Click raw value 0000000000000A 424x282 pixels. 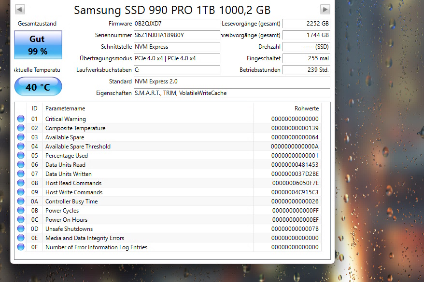(x=295, y=147)
